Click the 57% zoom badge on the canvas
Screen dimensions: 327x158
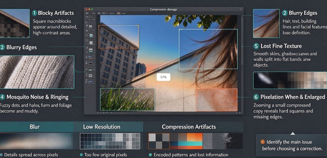pyautogui.click(x=163, y=77)
